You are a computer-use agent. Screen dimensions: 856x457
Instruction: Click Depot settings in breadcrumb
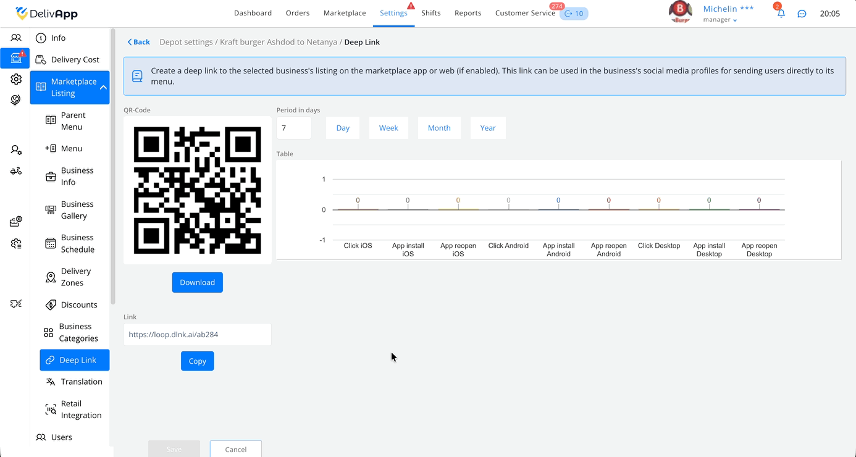[186, 42]
